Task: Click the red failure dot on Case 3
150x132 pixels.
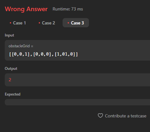Action: pyautogui.click(x=68, y=23)
